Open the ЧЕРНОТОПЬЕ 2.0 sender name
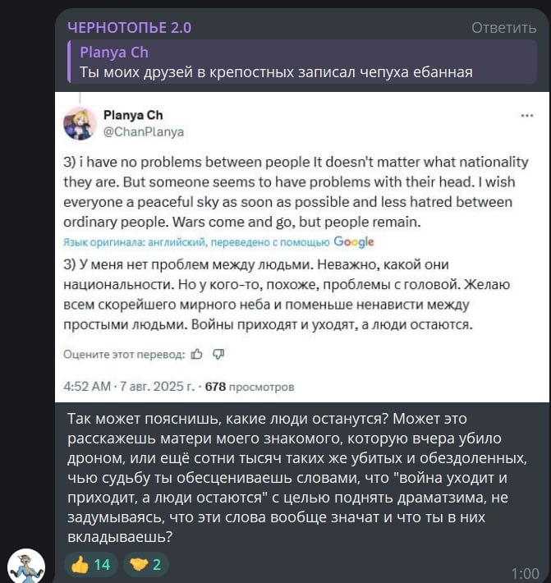The width and height of the screenshot is (551, 583). click(129, 28)
